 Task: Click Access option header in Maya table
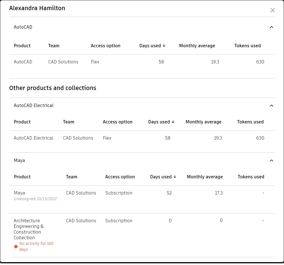coord(120,177)
